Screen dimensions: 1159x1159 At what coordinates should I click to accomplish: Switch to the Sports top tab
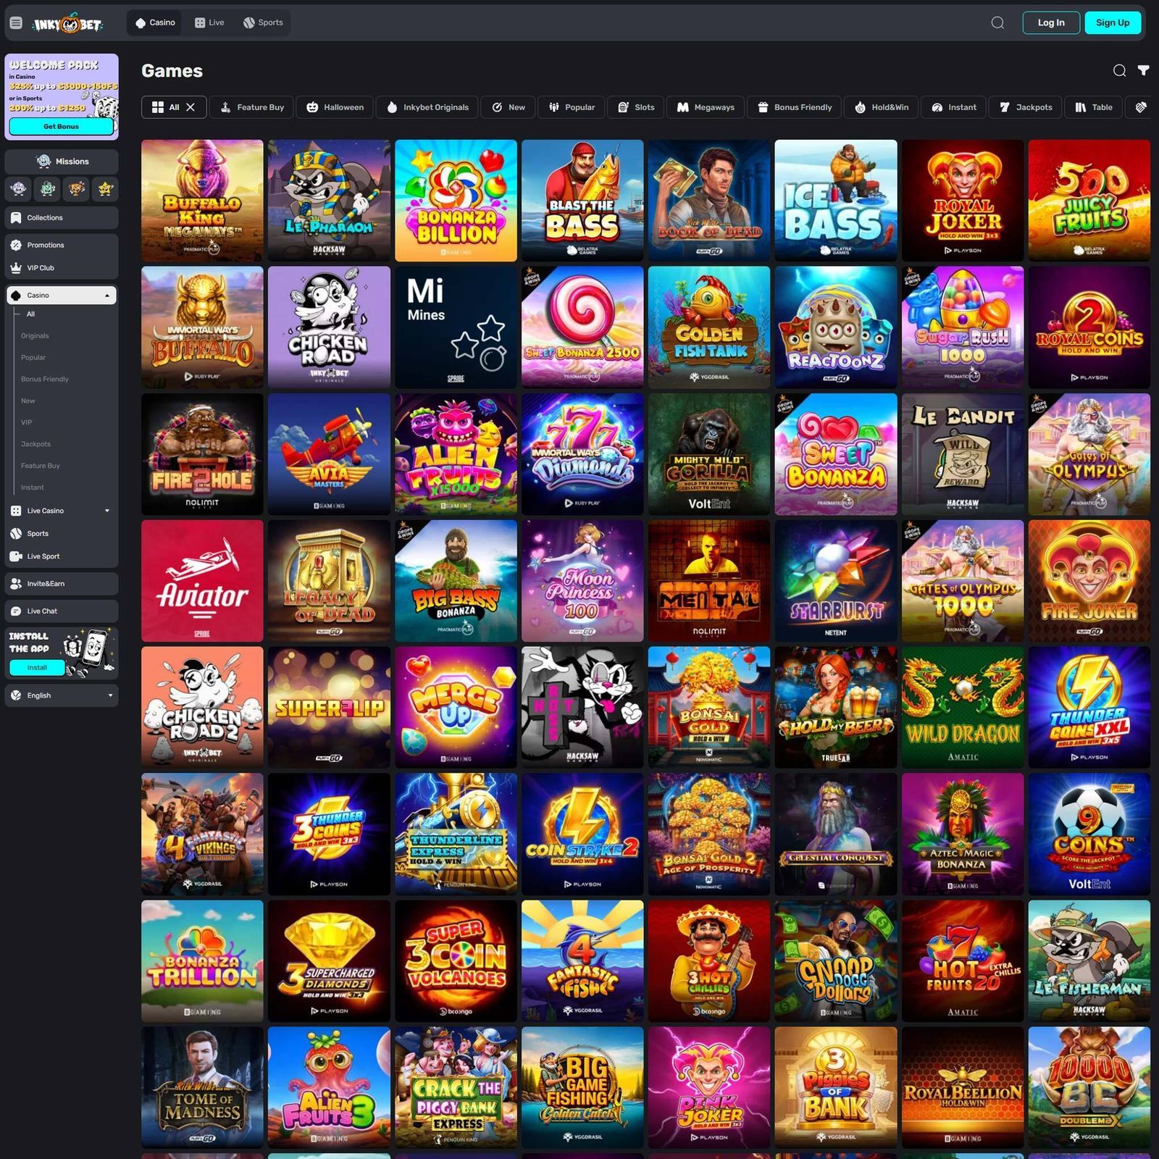[x=263, y=22]
